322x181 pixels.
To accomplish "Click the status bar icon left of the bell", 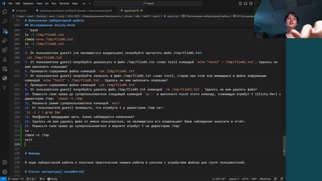I will tap(276, 179).
